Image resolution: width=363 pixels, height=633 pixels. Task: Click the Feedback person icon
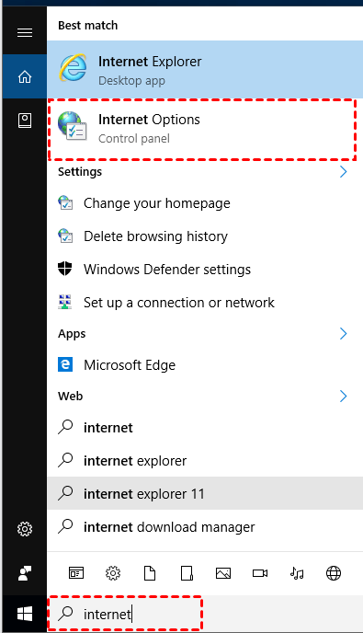(x=25, y=573)
